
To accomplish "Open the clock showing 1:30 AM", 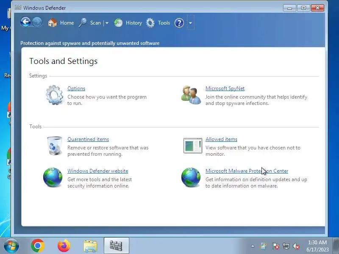I will (x=317, y=246).
